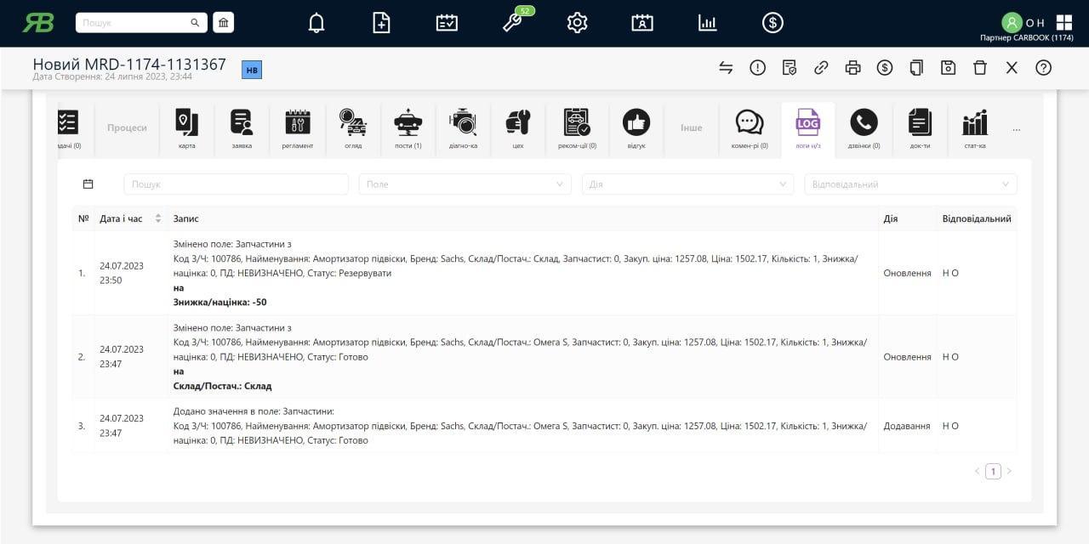Open the Відповідальний filter dropdown
Screen dimensions: 1089x544
(x=909, y=184)
